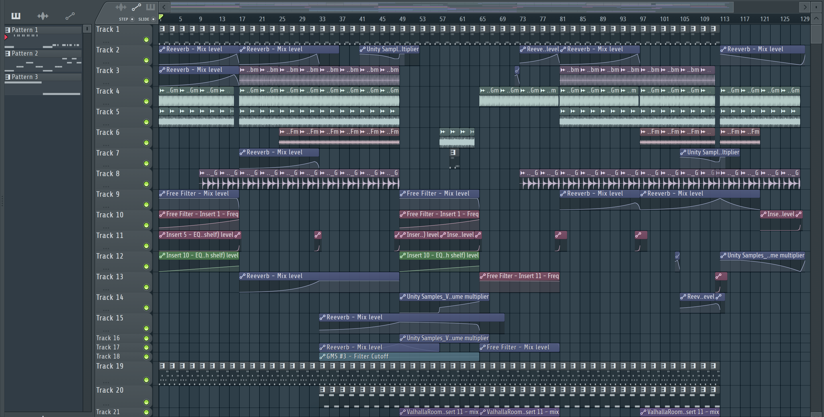824x417 pixels.
Task: Mute Track 14 with its green light
Action: point(146,307)
